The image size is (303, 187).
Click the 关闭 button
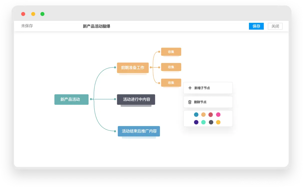pos(275,26)
